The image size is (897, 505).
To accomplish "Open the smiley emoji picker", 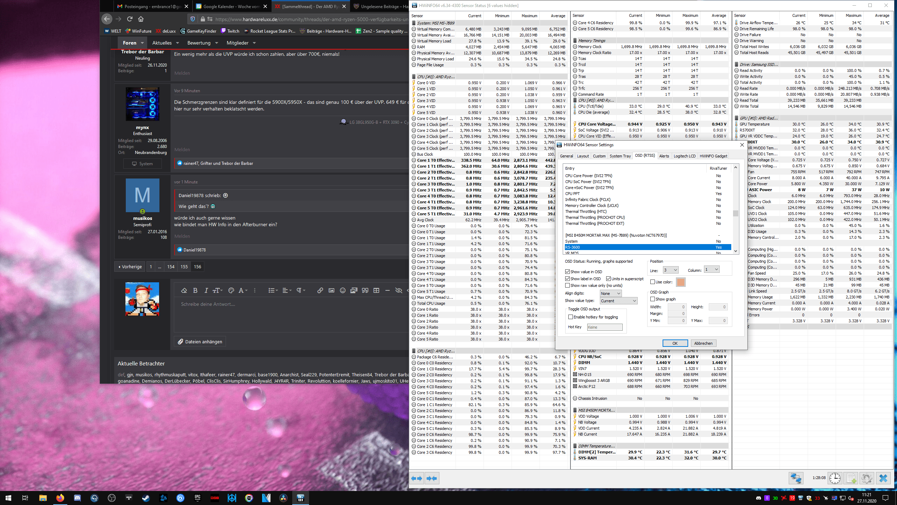I will 343,290.
